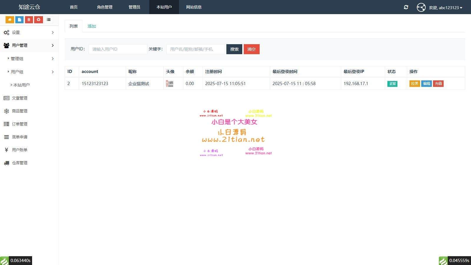
Task: Click the red trash bin icon
Action: [29, 19]
